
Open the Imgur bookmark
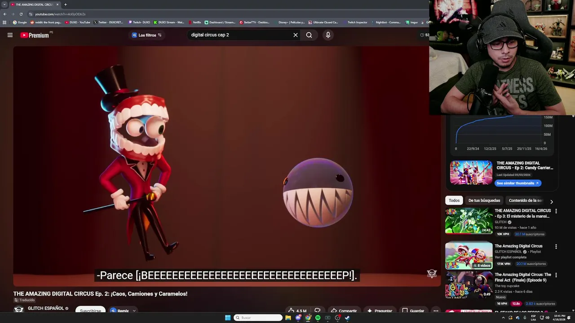412,22
